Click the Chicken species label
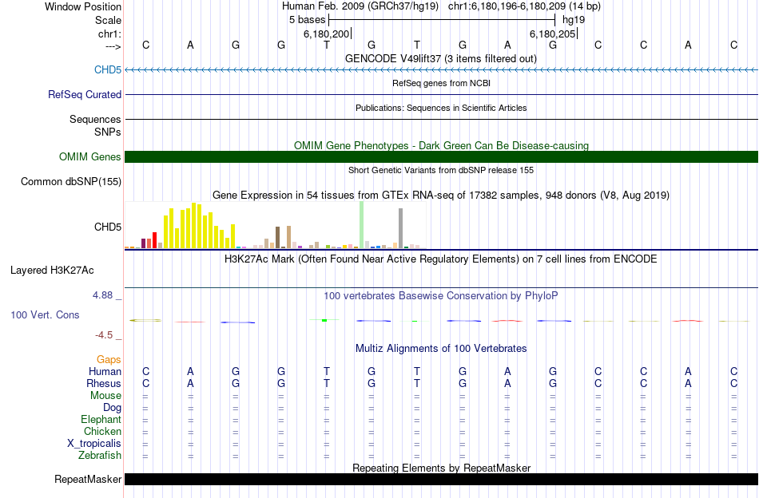The height and width of the screenshot is (498, 759). pyautogui.click(x=102, y=431)
